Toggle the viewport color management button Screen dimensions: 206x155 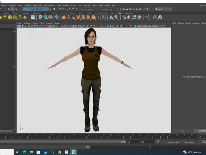(x=135, y=26)
